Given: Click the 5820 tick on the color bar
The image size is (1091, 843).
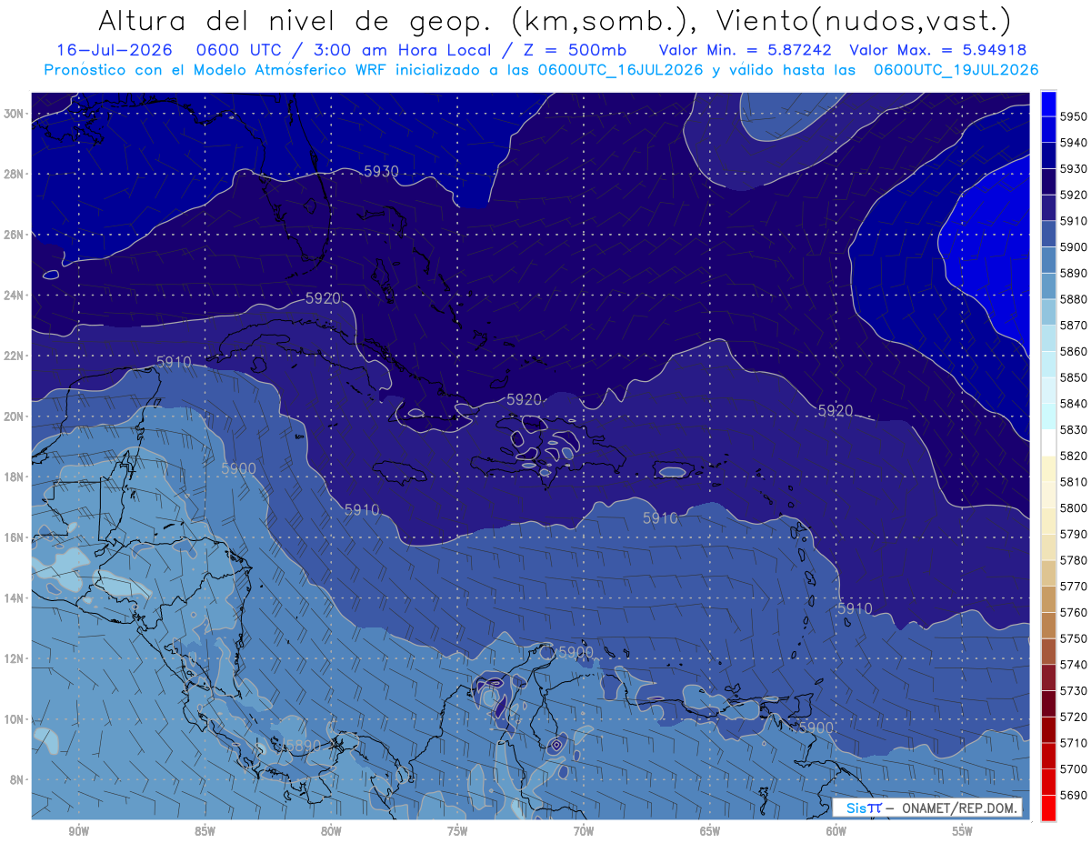Looking at the screenshot, I should pyautogui.click(x=1073, y=456).
